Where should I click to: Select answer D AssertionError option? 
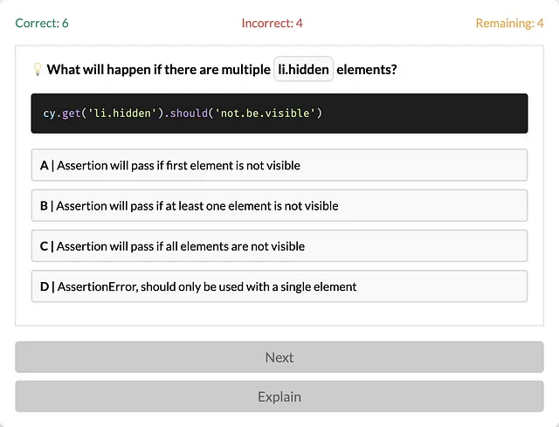pos(279,286)
